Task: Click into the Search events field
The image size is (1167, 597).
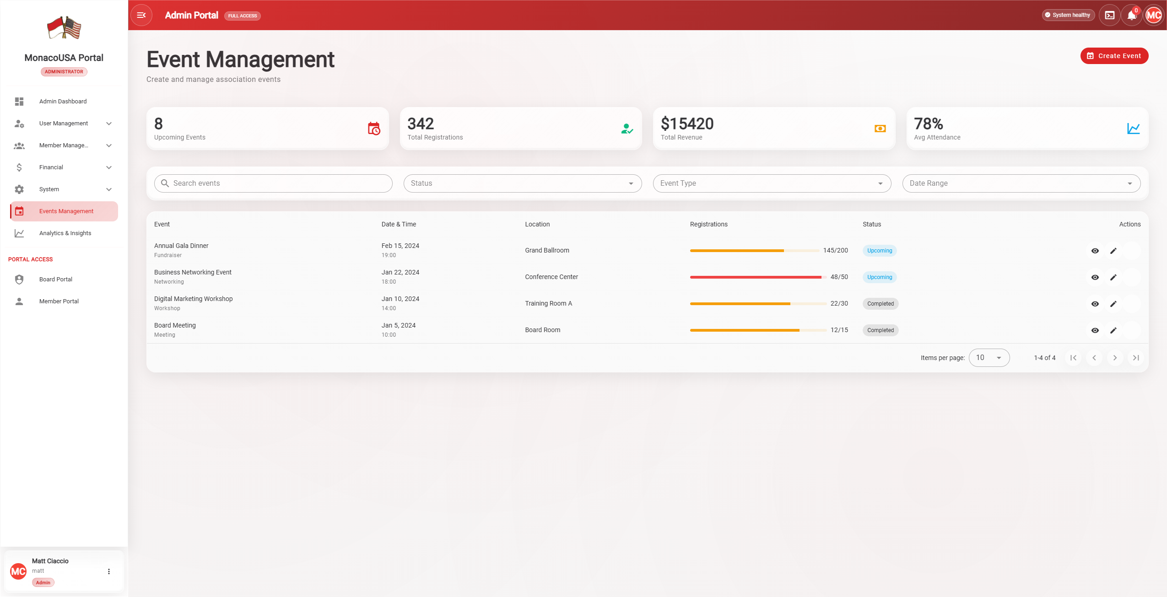Action: pyautogui.click(x=279, y=183)
